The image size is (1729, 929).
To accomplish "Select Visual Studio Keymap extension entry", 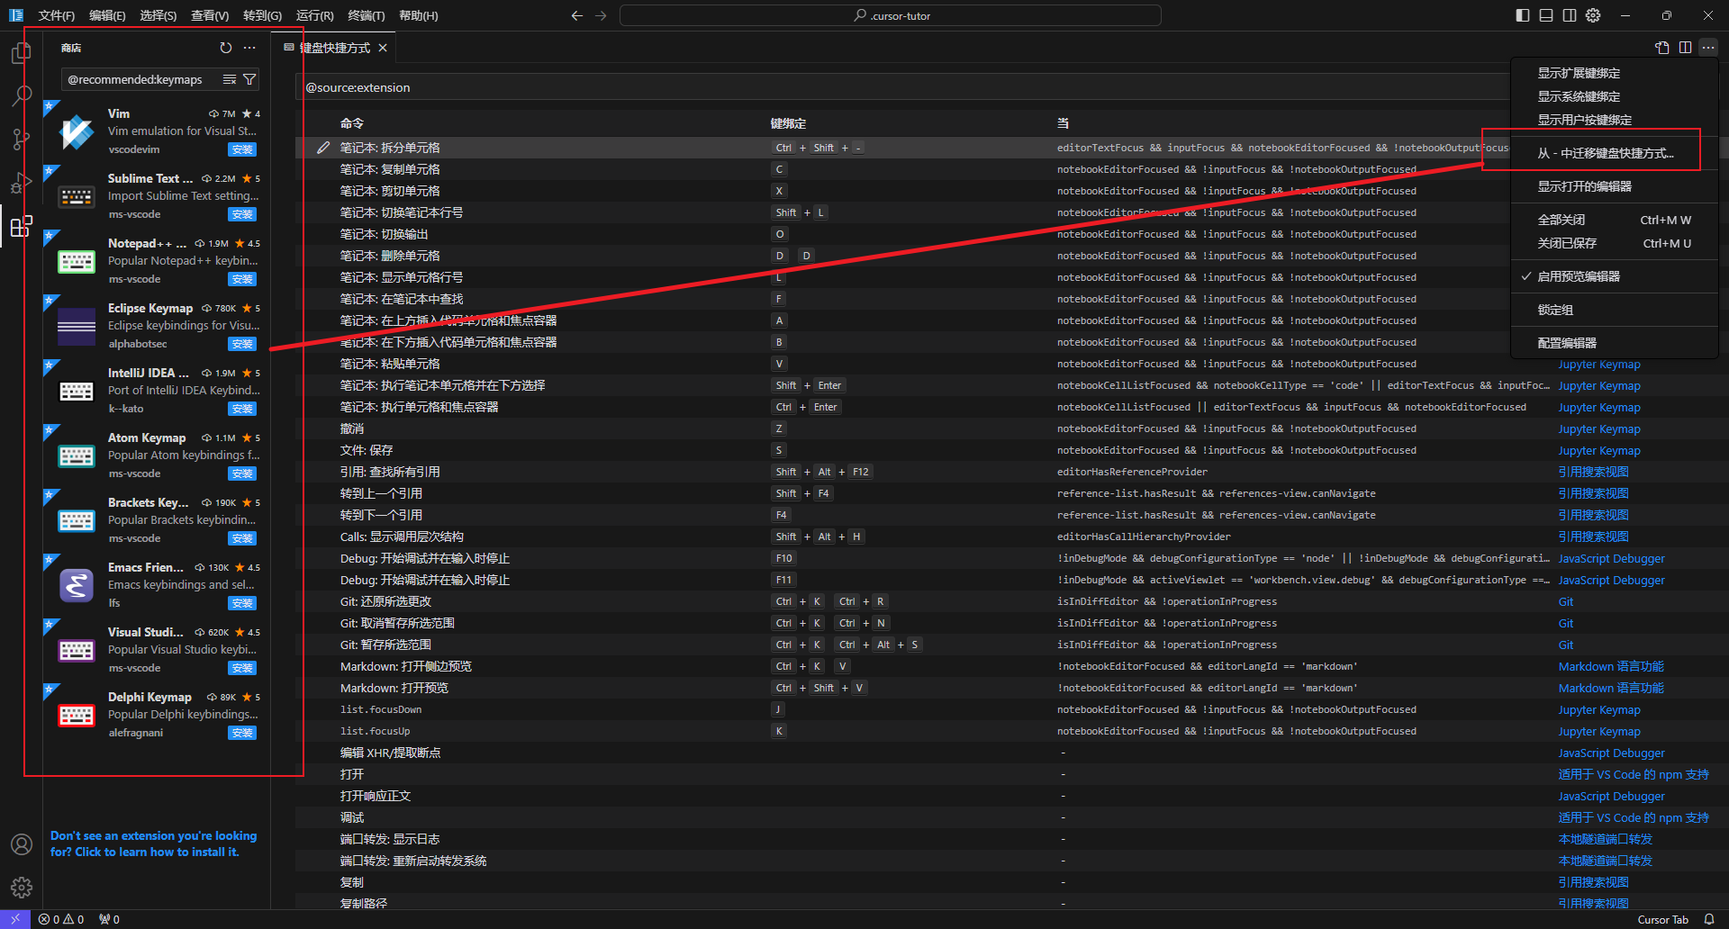I will click(157, 650).
